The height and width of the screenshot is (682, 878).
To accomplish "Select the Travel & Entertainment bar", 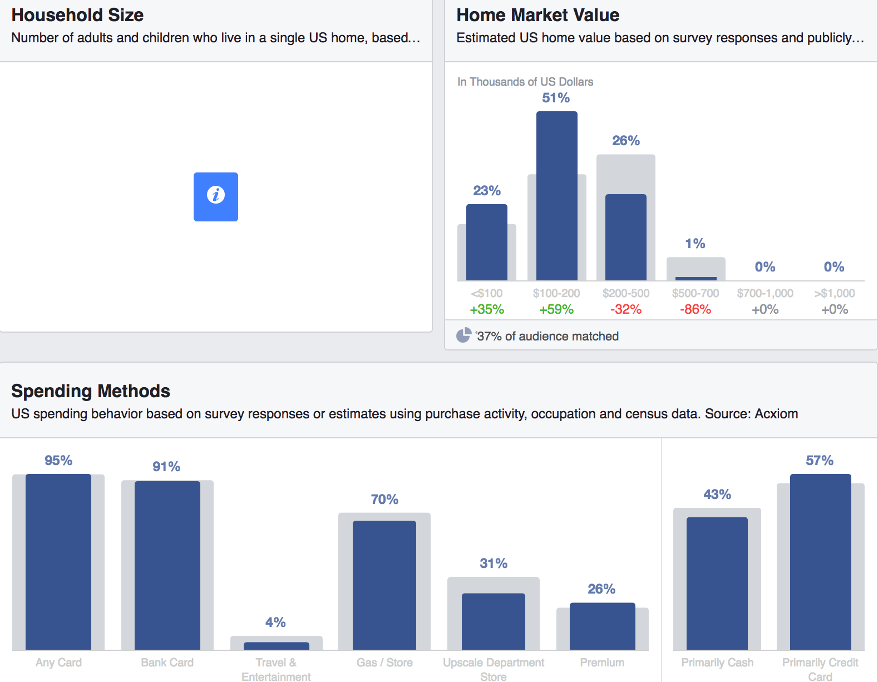I will pos(275,645).
